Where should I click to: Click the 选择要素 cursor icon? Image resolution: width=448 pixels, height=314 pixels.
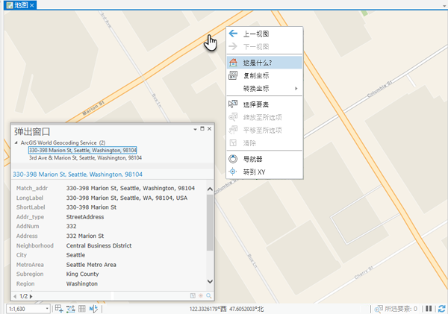pyautogui.click(x=233, y=104)
